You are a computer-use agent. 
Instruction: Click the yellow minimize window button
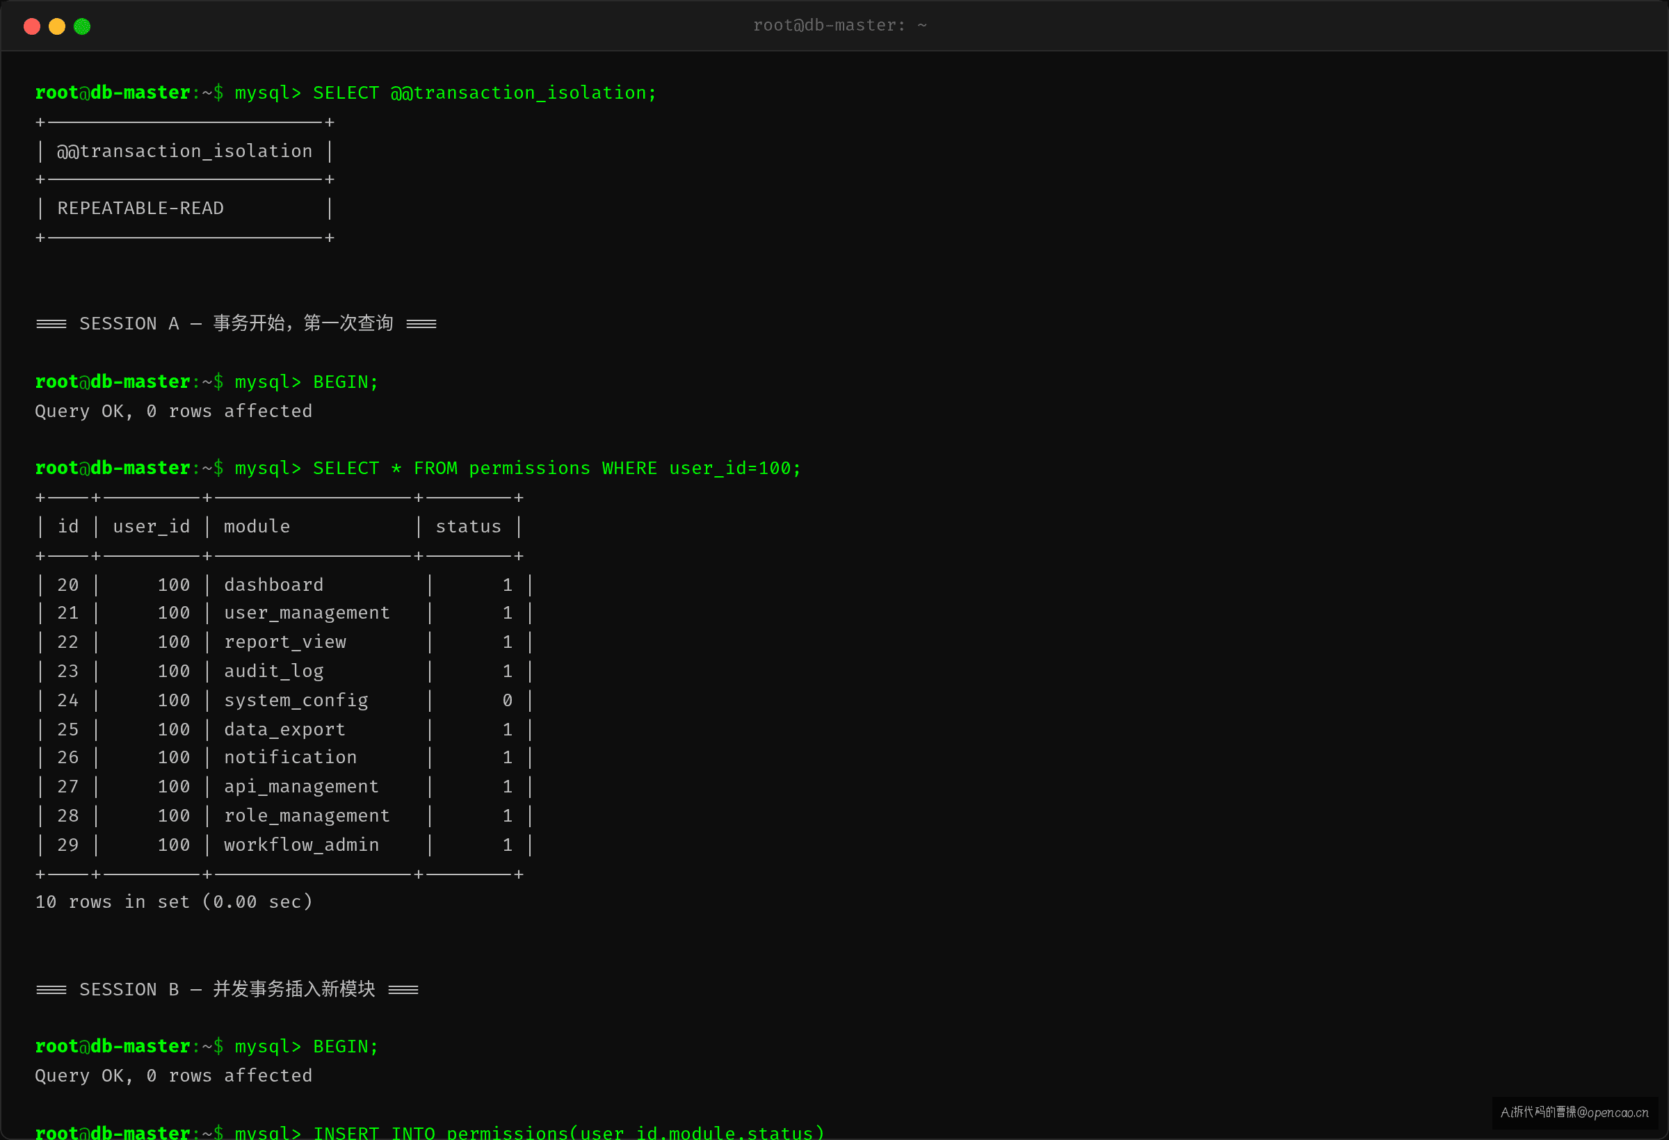[57, 26]
